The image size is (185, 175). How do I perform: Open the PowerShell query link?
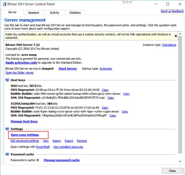[x=42, y=147]
